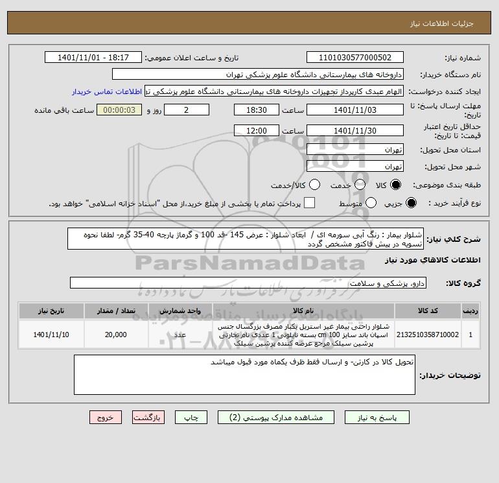Click the buyer organization name field

tap(258, 74)
